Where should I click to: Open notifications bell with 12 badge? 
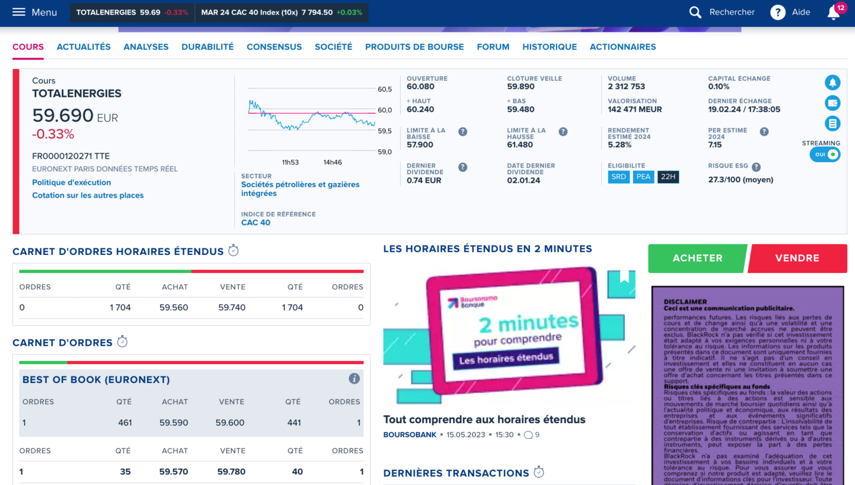click(x=834, y=12)
